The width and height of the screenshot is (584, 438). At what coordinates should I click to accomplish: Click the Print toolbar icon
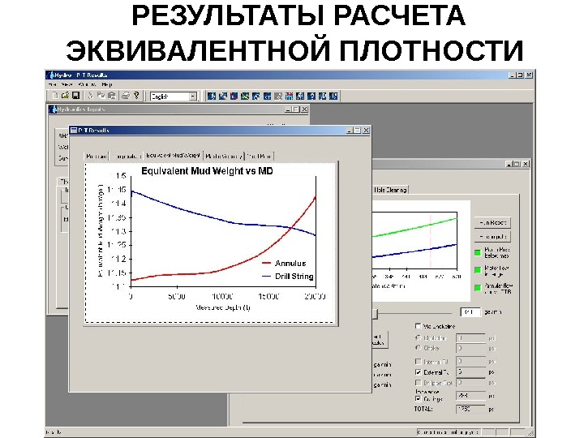[126, 96]
